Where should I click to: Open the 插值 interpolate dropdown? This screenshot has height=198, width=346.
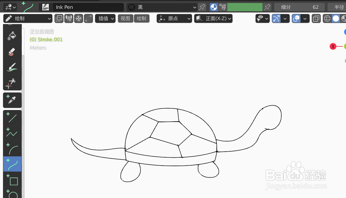(105, 18)
